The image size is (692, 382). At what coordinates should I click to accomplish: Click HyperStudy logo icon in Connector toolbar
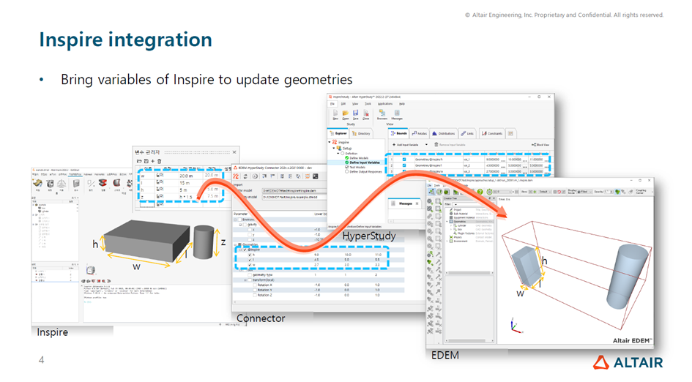point(236,176)
